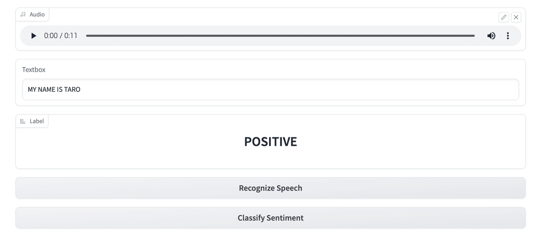This screenshot has height=236, width=541.
Task: Click the "Audio" component label text
Action: click(x=37, y=14)
